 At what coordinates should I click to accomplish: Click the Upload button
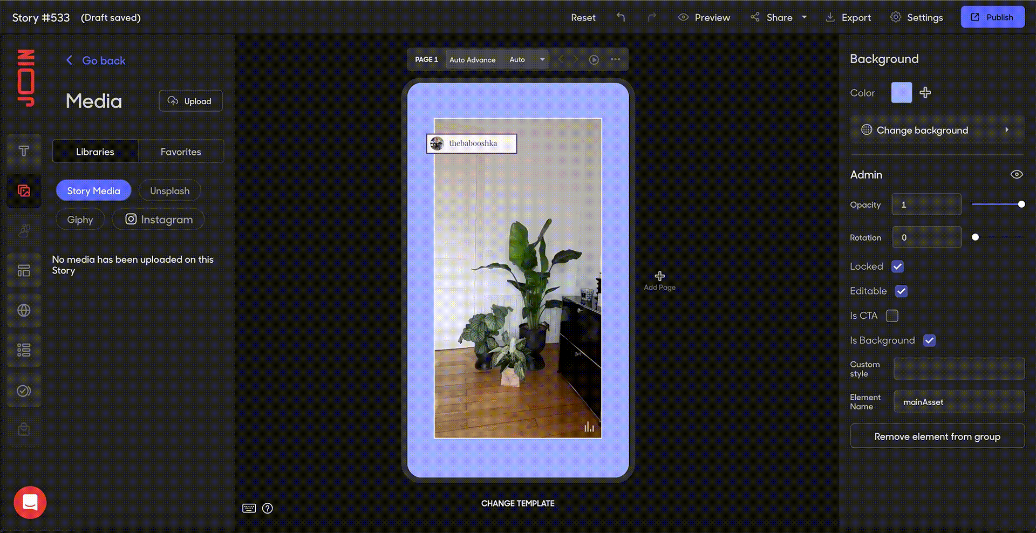coord(190,101)
